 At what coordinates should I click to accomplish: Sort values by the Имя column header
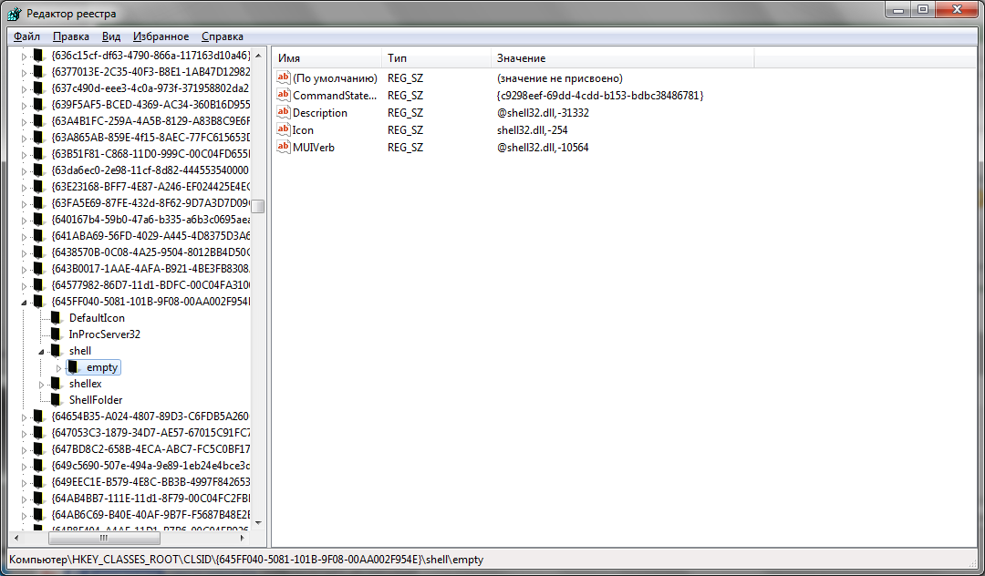pos(327,57)
